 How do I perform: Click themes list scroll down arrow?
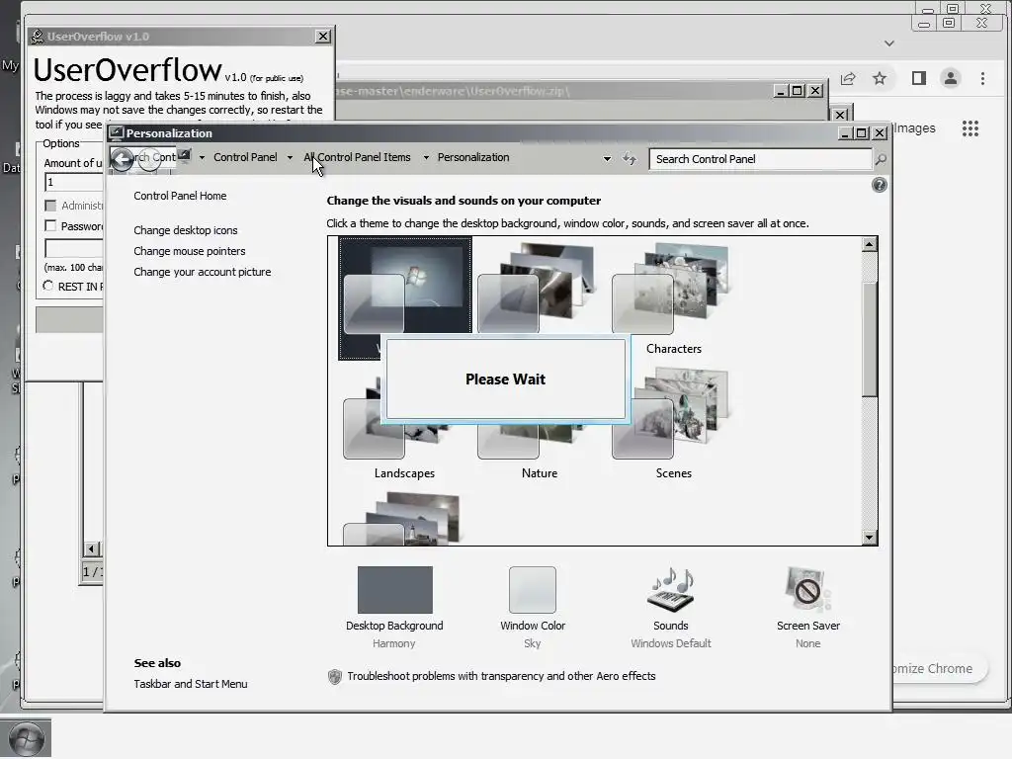point(870,537)
